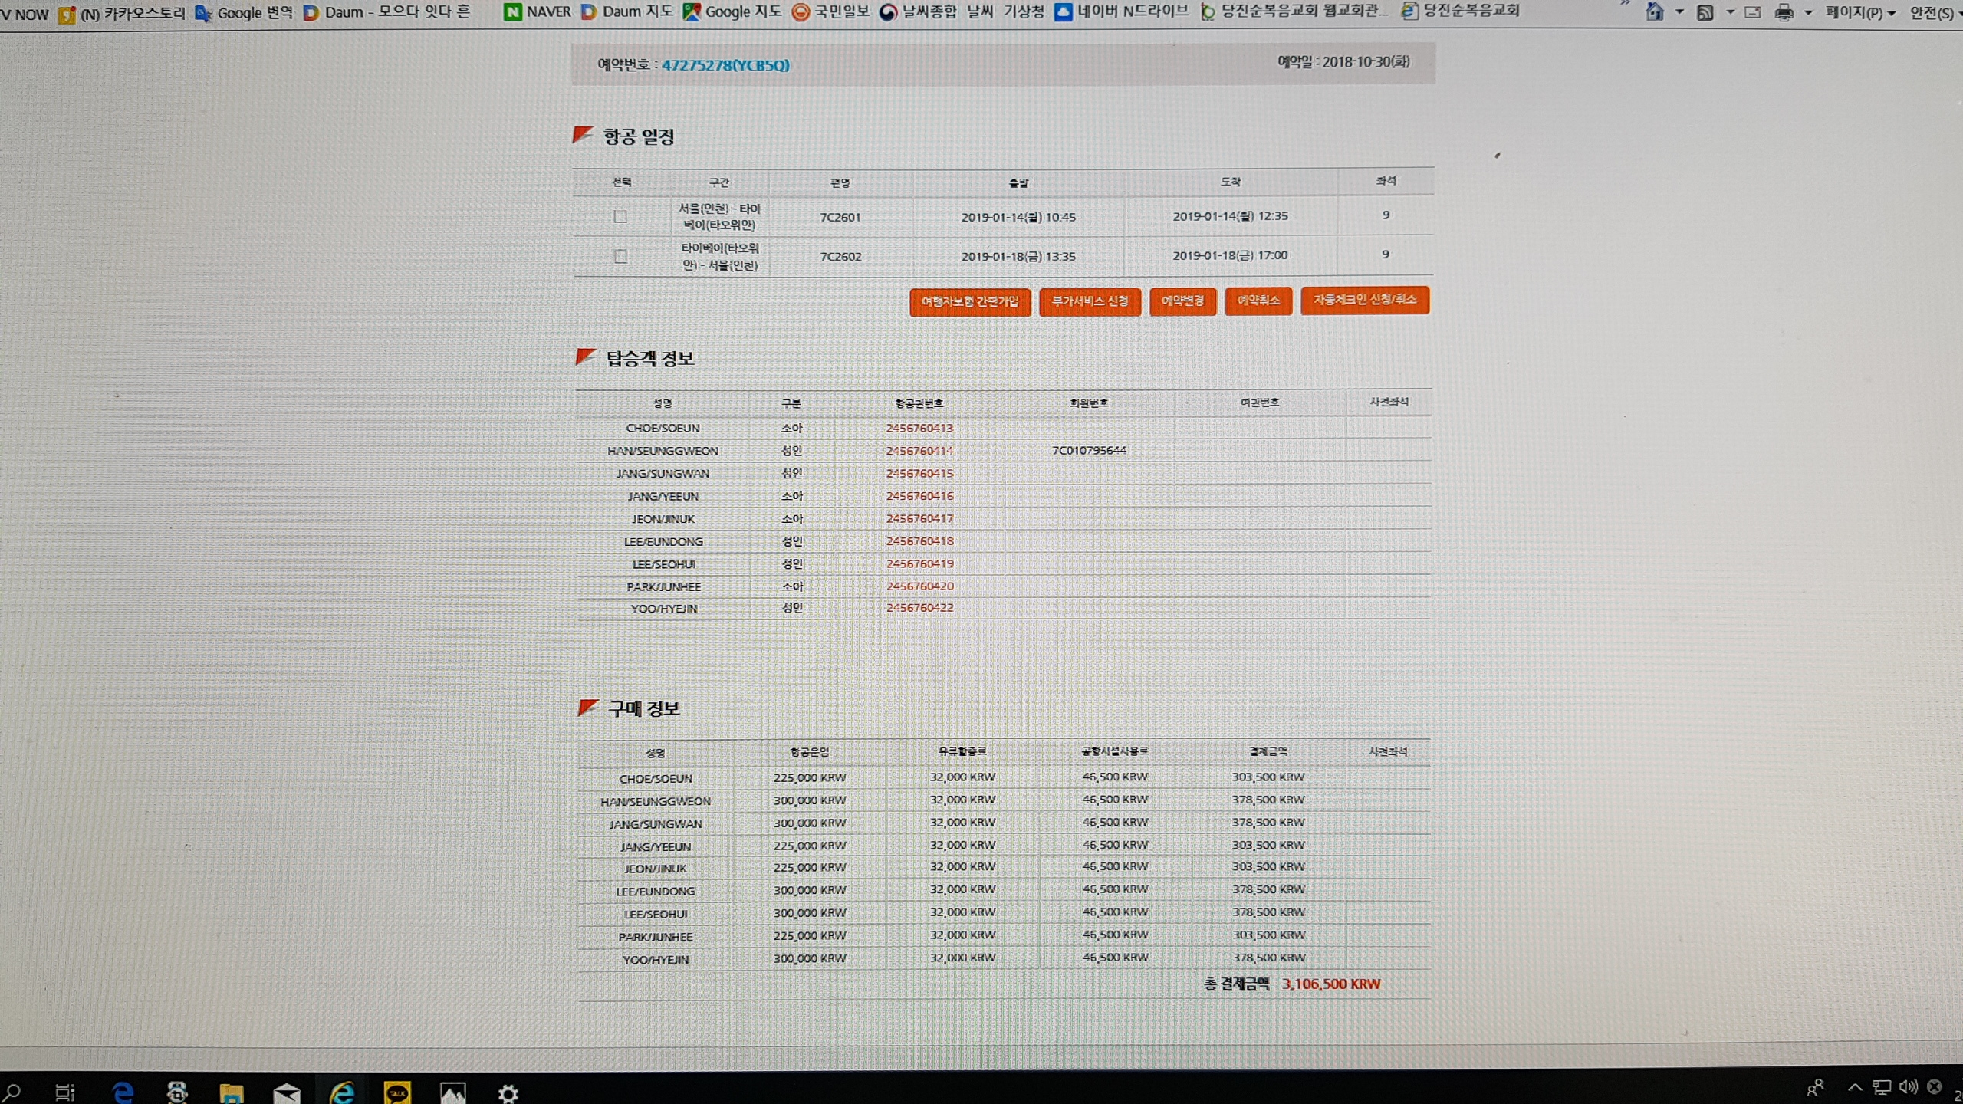1963x1104 pixels.
Task: Click the printer icon in toolbar
Action: [x=1784, y=12]
